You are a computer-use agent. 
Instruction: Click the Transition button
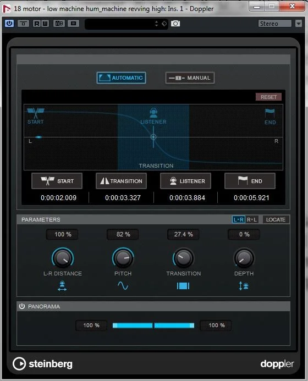coord(121,181)
